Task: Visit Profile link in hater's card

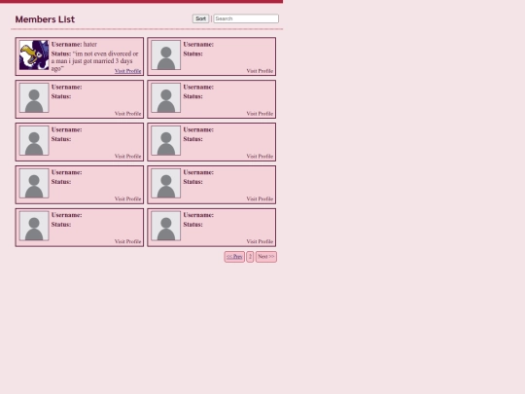Action: point(128,71)
